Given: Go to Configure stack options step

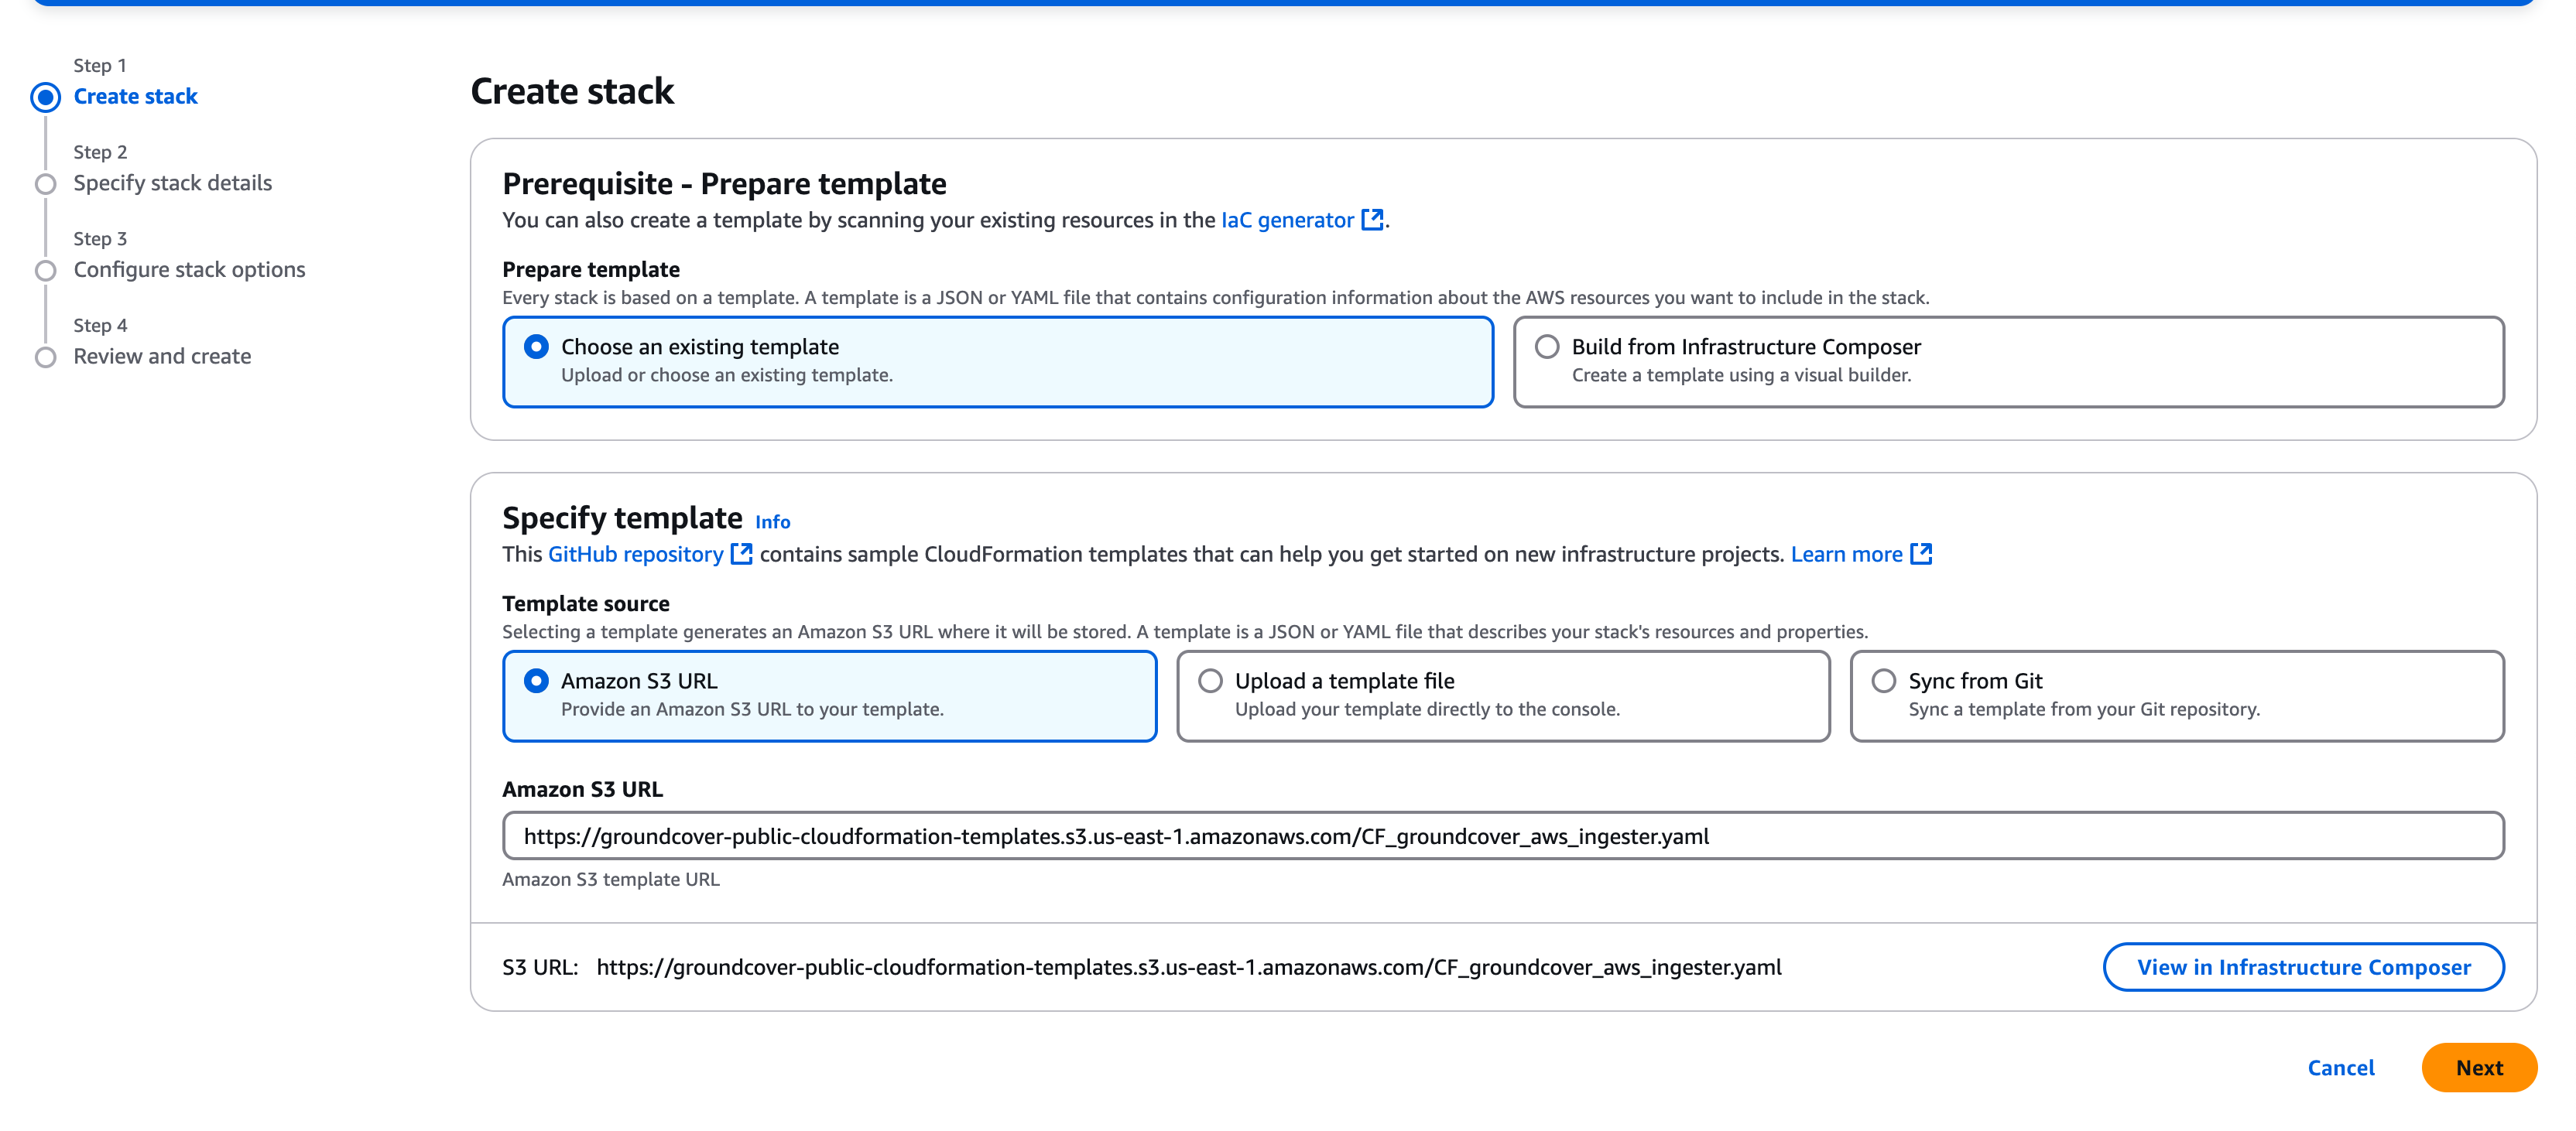Looking at the screenshot, I should pos(189,271).
